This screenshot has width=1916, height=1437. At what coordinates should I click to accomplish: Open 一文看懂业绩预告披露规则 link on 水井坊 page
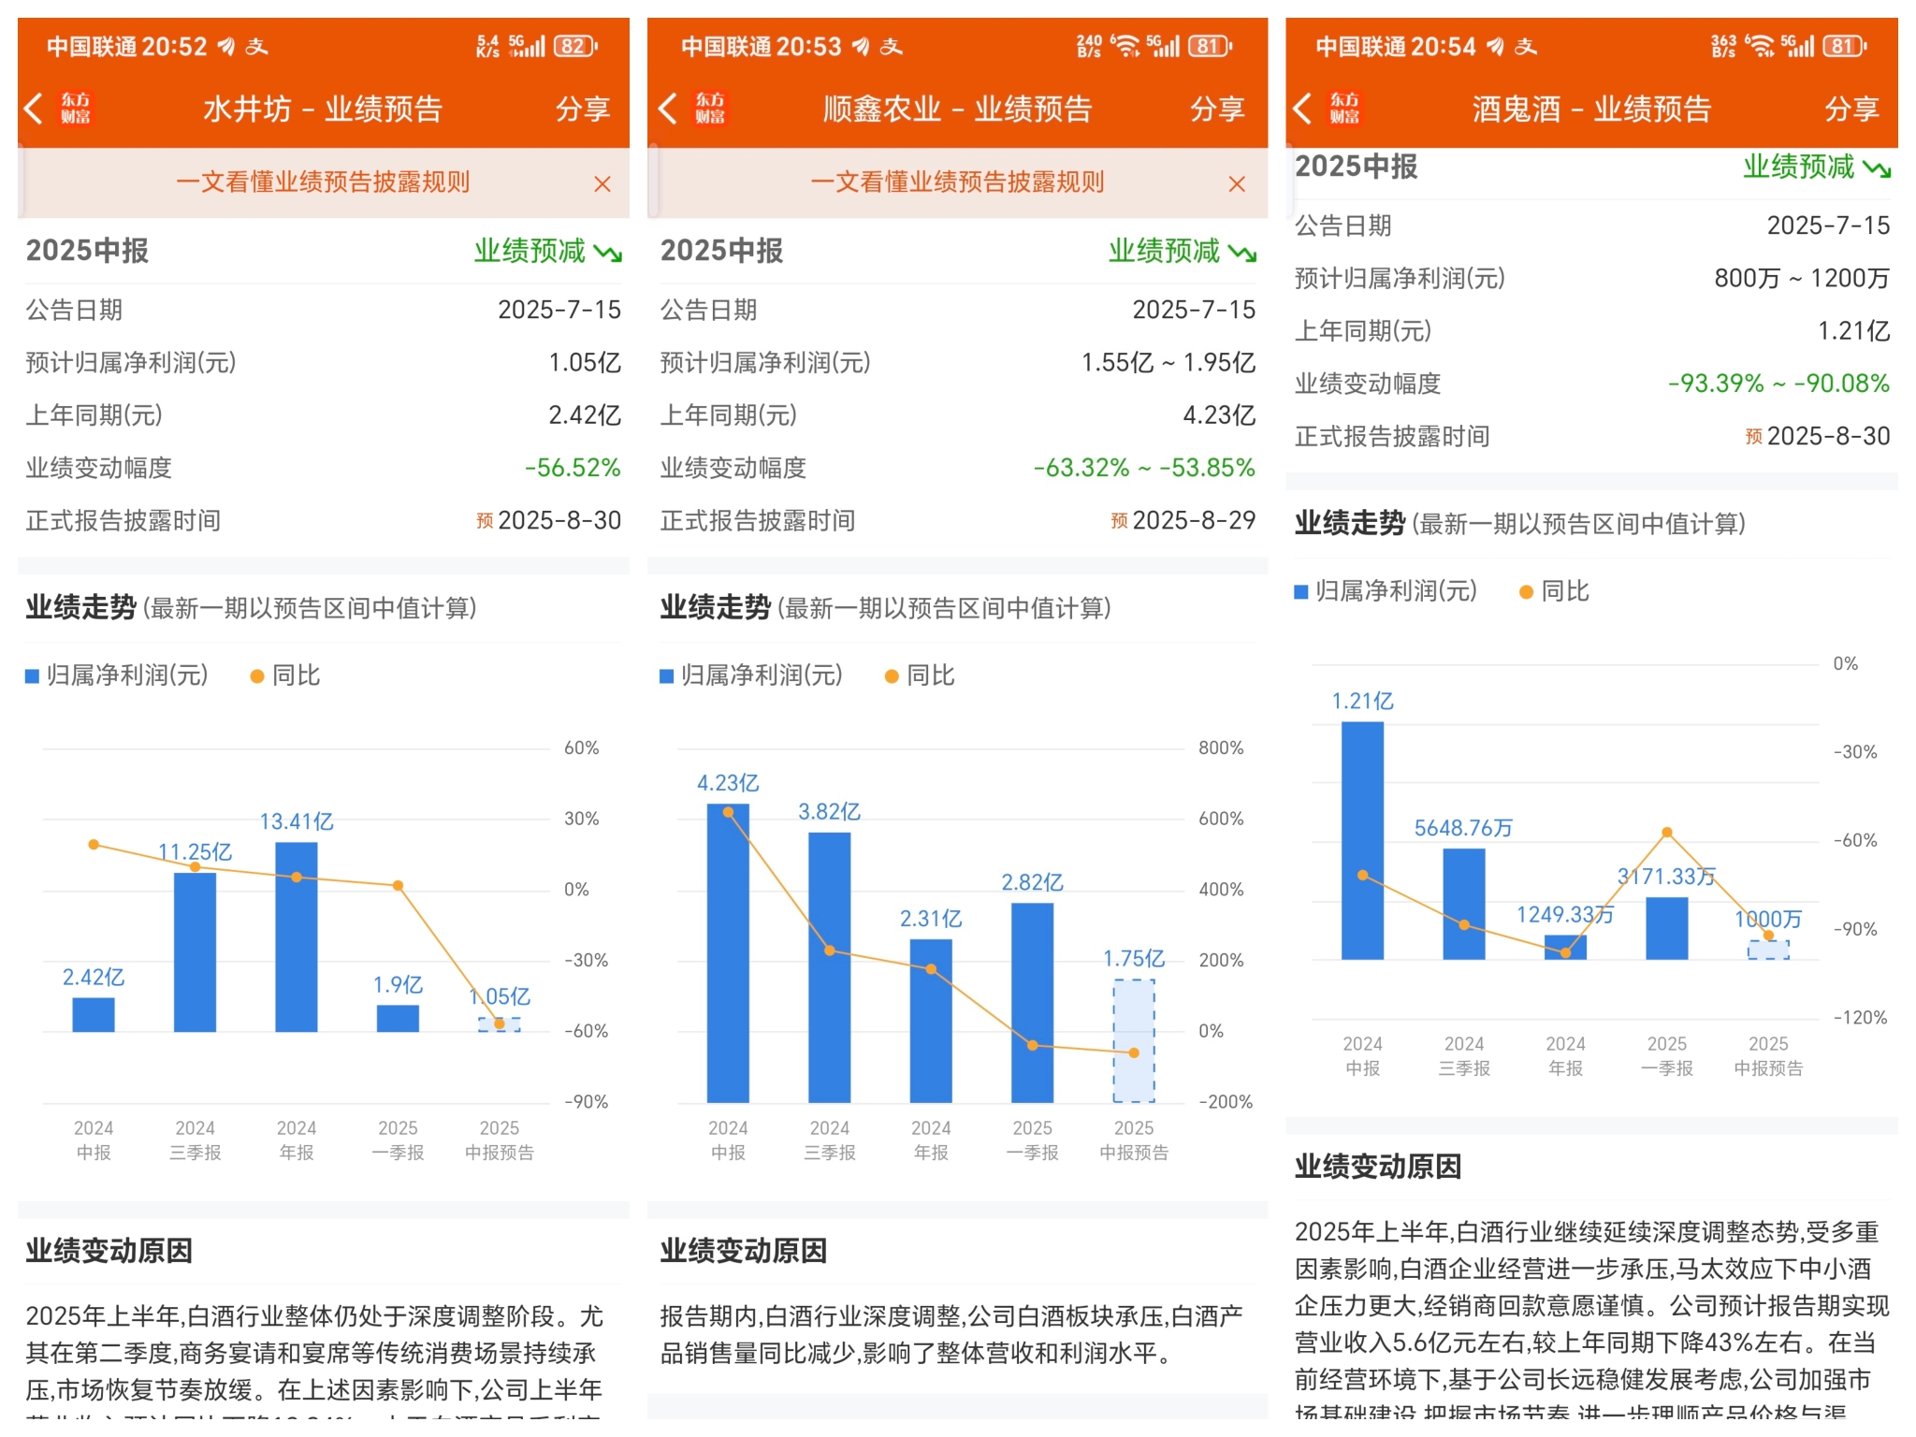323,181
